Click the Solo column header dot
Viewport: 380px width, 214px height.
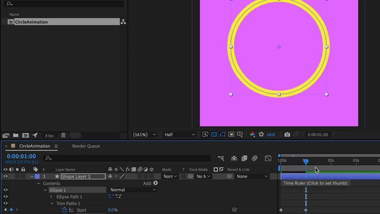(17, 169)
